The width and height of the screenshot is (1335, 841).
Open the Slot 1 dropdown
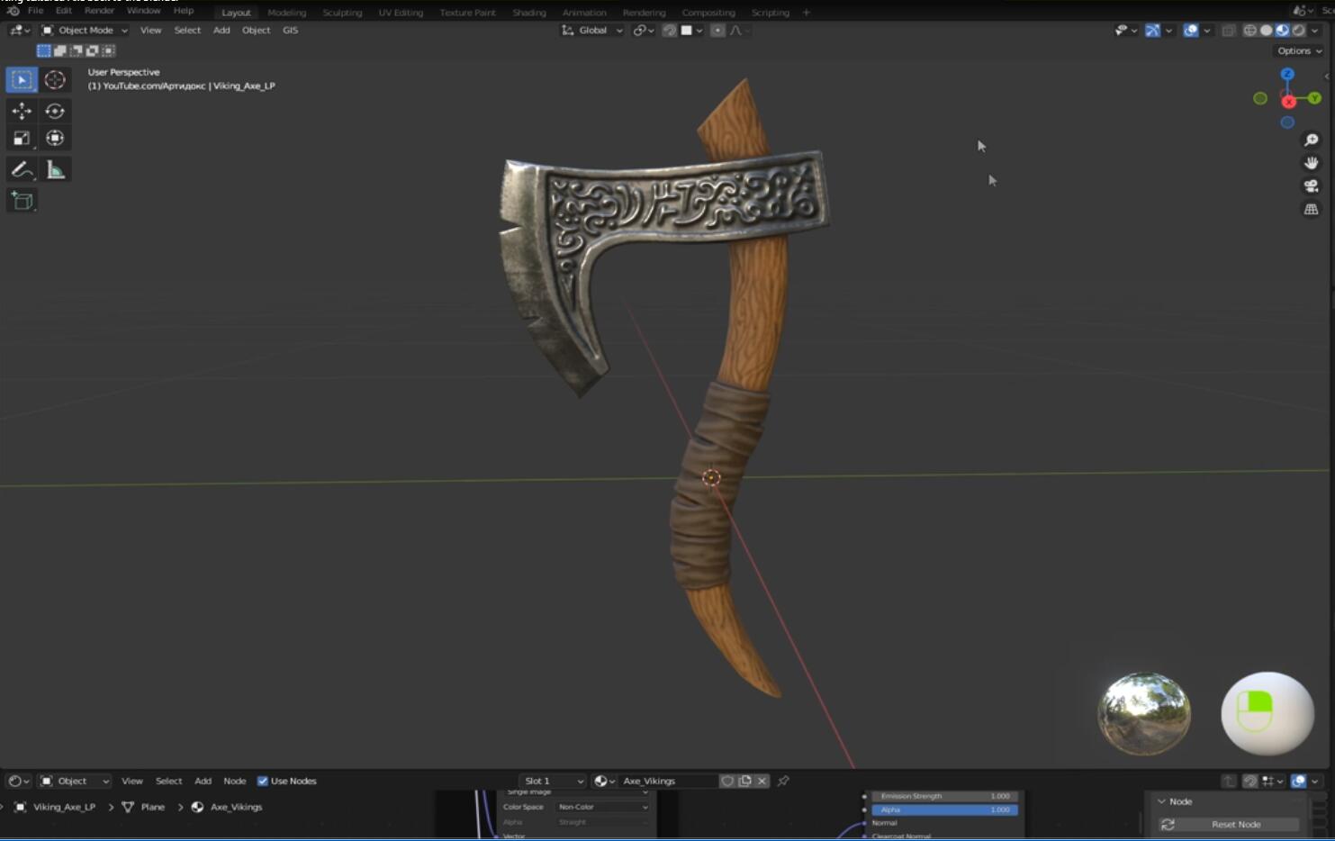[x=553, y=781]
